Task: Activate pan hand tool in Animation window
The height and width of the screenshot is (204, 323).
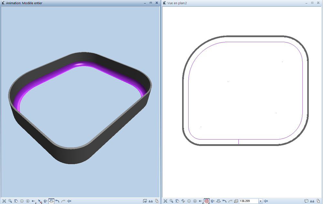Action: [16, 201]
